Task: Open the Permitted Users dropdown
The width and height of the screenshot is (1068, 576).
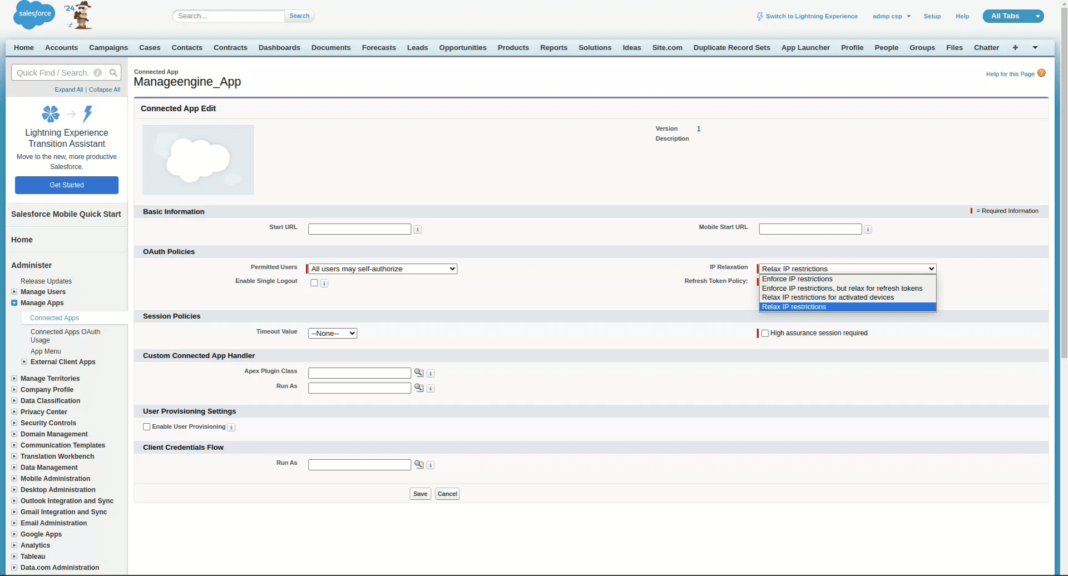Action: click(382, 269)
